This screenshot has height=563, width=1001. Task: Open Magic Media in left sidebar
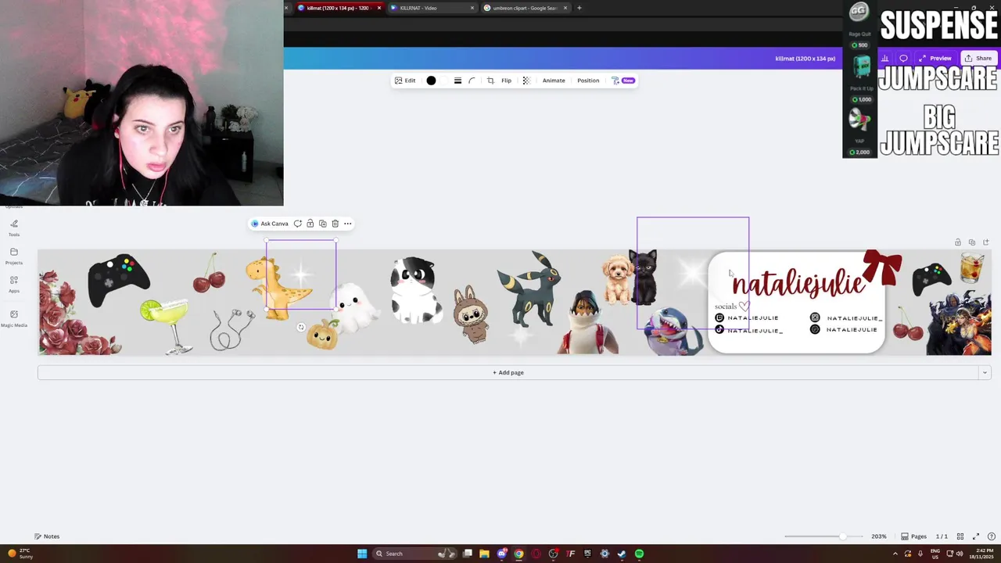point(14,318)
